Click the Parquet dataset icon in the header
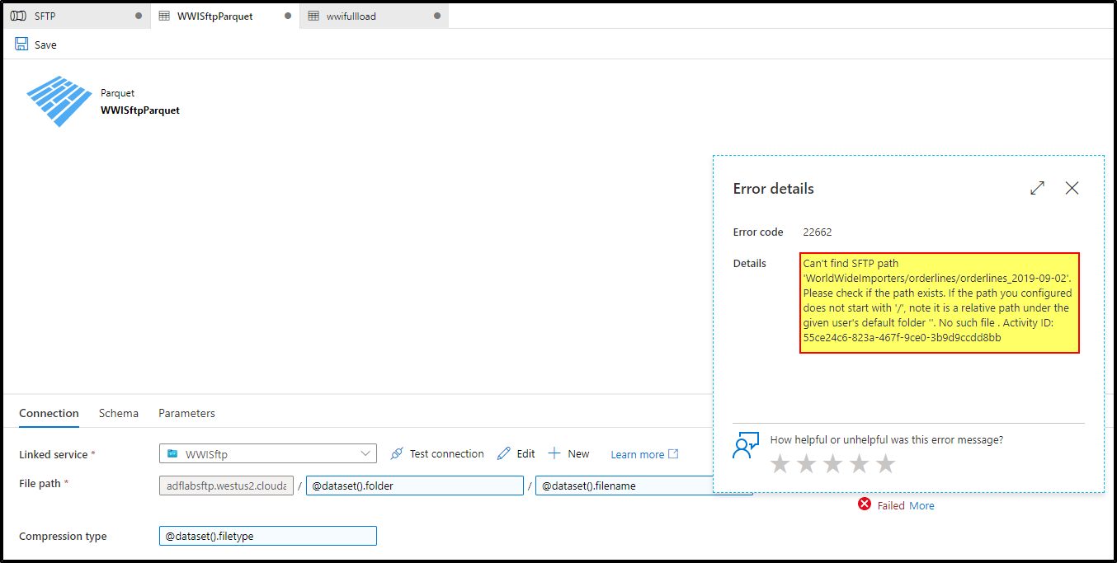Viewport: 1117px width, 563px height. [59, 101]
